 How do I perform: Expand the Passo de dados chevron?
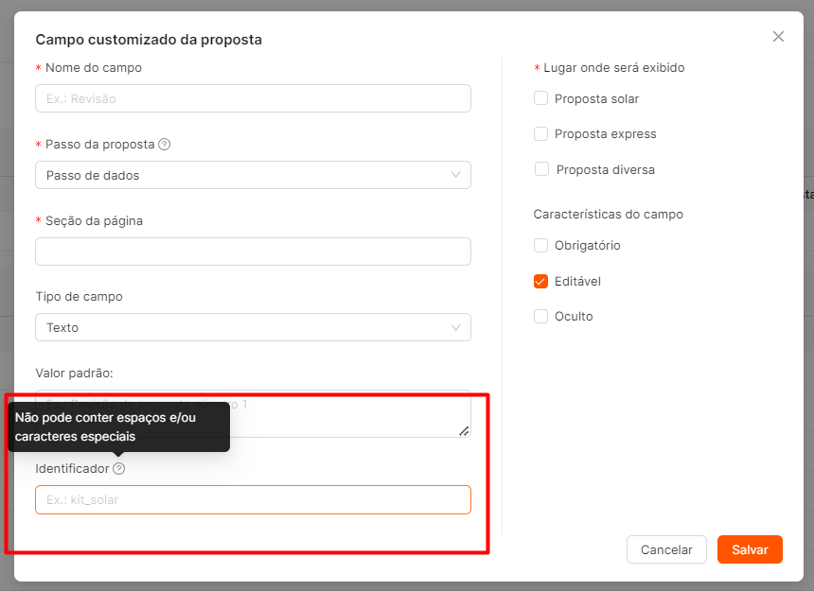click(456, 175)
